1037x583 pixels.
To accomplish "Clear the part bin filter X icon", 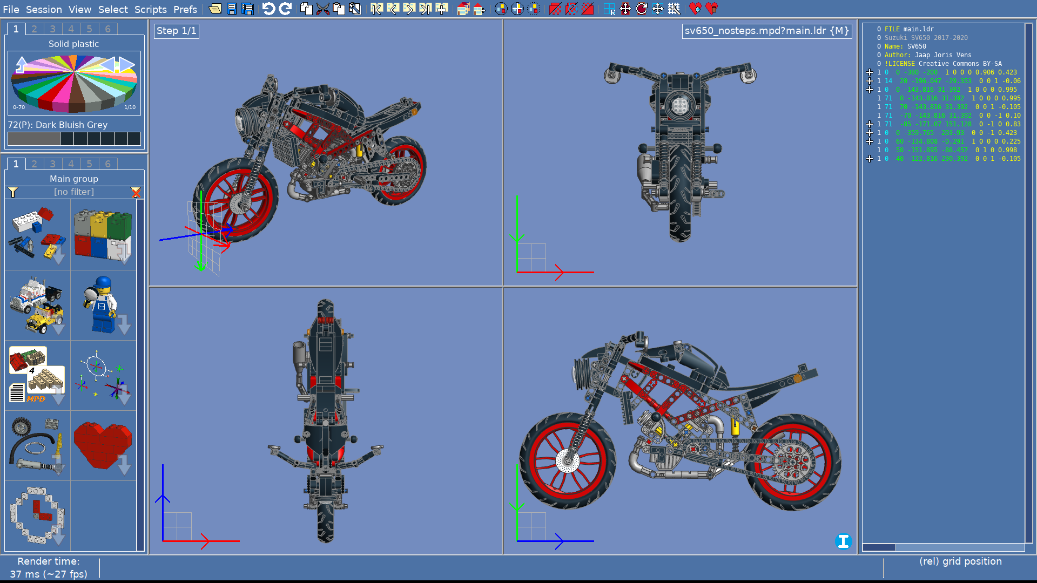I will point(136,192).
